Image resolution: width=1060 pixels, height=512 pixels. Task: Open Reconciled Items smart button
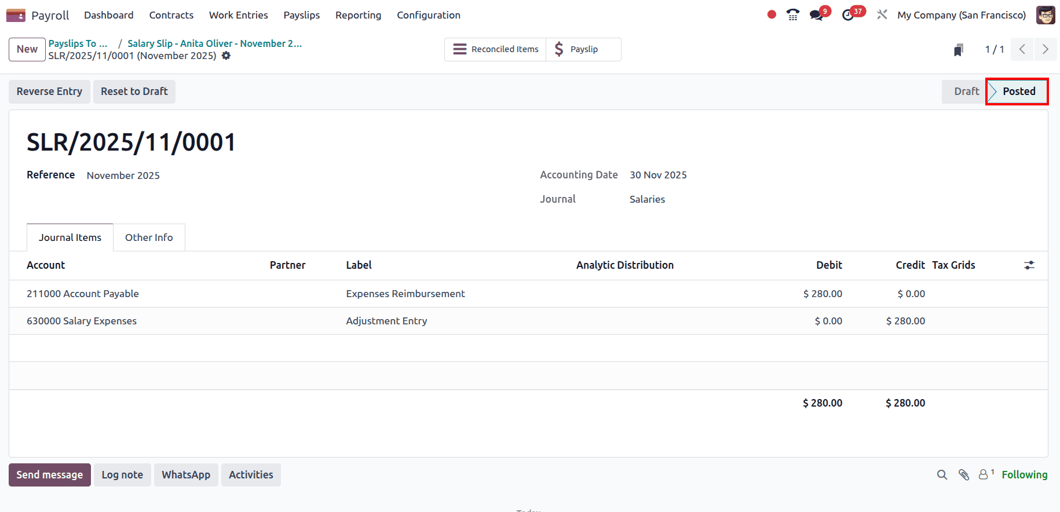(496, 49)
